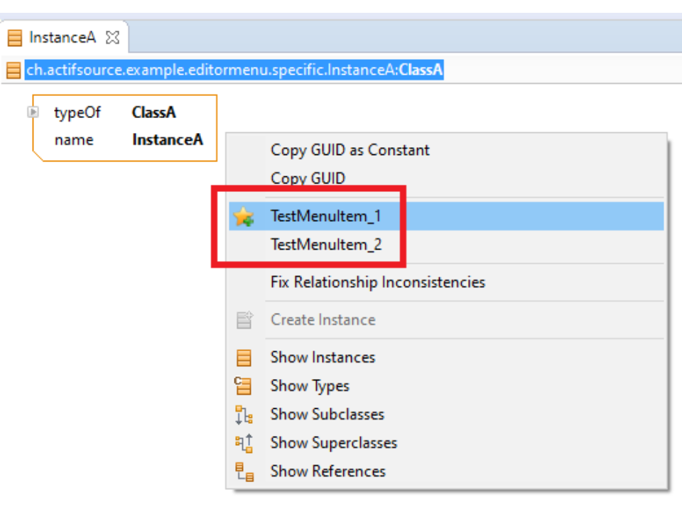Run TestMenuItem_2 from context menu

(325, 245)
